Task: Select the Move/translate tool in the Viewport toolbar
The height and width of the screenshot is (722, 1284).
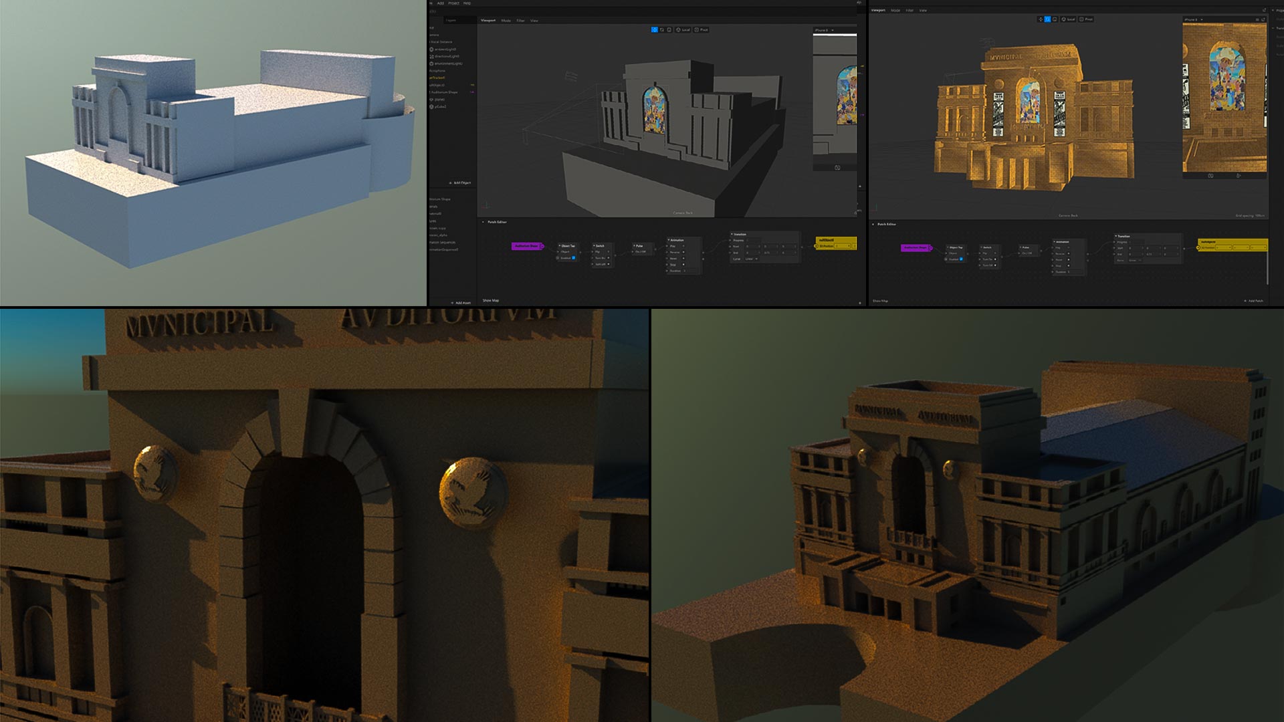Action: [x=655, y=29]
